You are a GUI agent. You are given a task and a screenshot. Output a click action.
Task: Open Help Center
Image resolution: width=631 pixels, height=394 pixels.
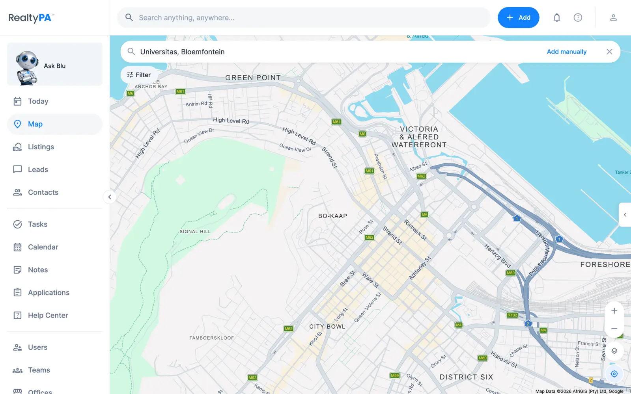point(55,315)
